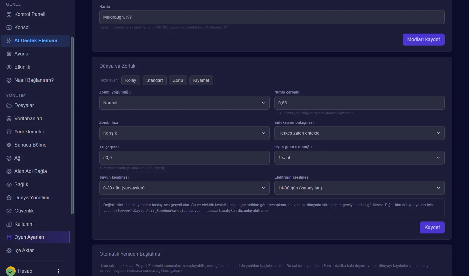Screen dimensions: 469x276
Task: Click the XP çarpanı input field
Action: (x=184, y=158)
